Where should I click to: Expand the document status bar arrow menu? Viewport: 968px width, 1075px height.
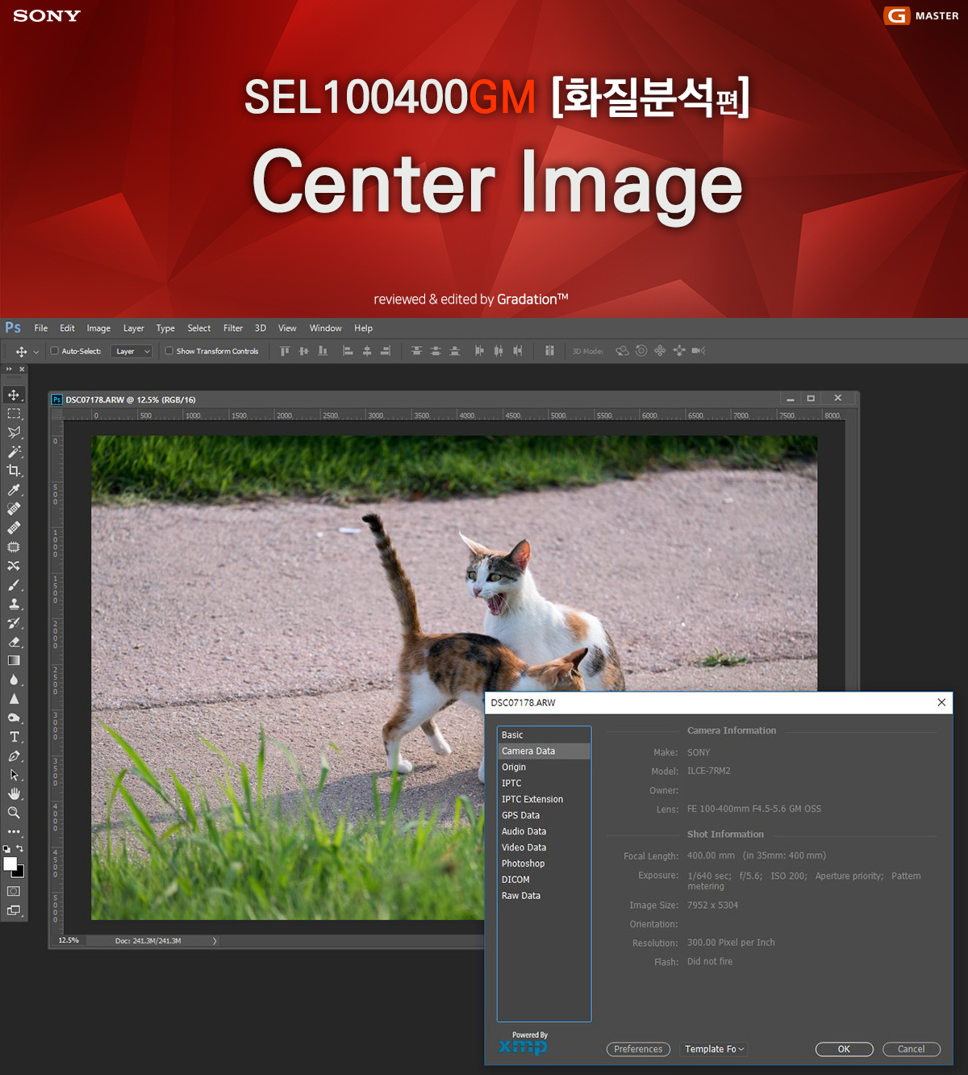215,941
